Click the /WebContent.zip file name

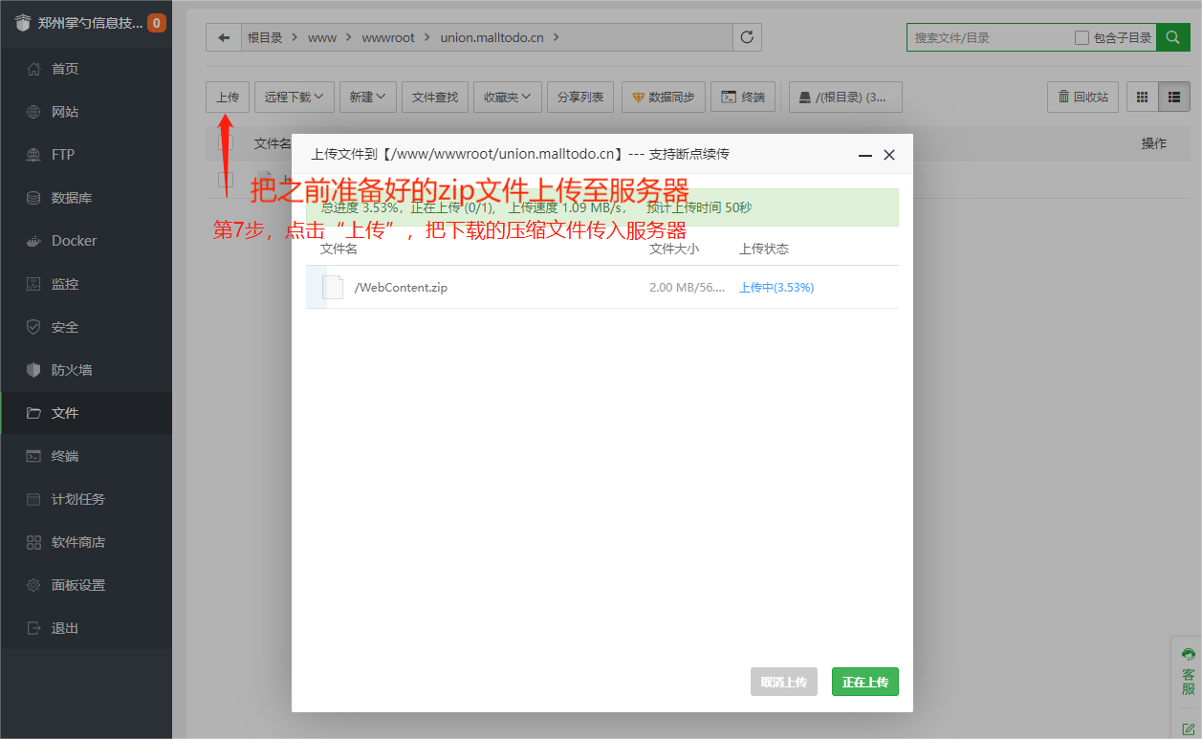click(401, 287)
